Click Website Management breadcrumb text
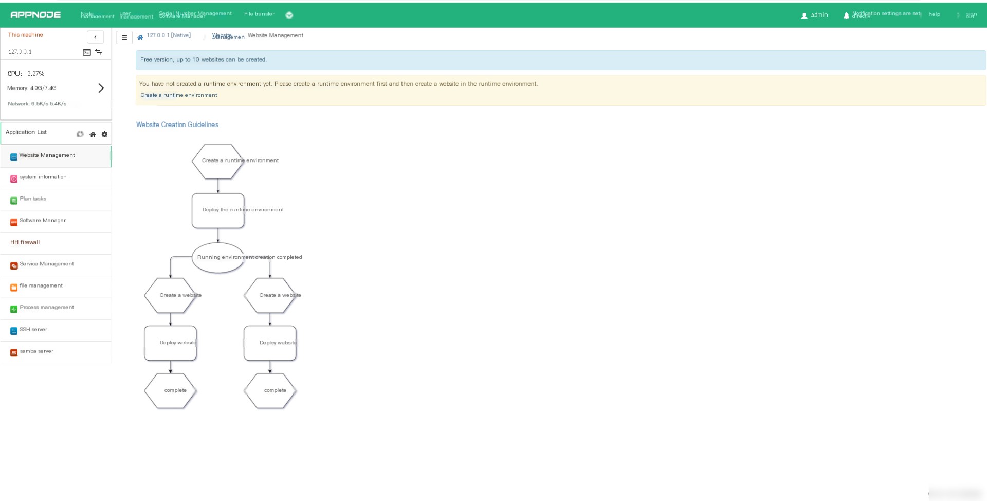This screenshot has width=987, height=501. point(276,35)
